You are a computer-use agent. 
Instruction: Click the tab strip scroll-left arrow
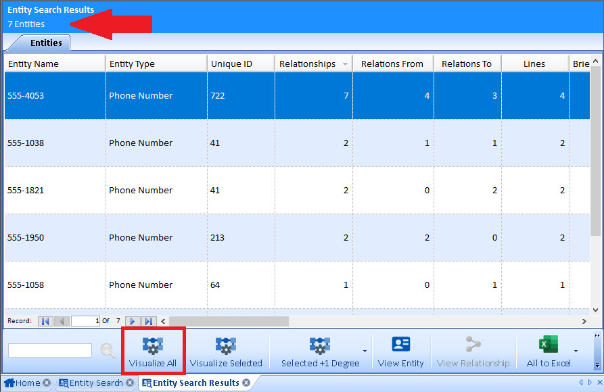click(581, 383)
